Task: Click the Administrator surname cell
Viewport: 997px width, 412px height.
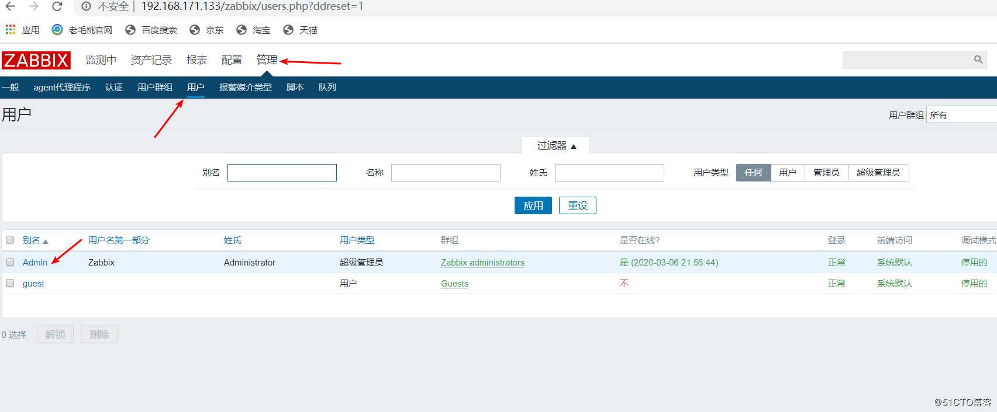Action: [250, 263]
